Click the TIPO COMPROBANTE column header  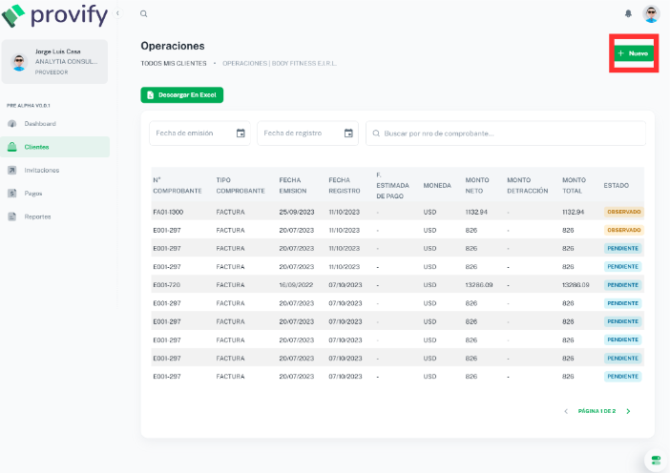click(x=241, y=185)
